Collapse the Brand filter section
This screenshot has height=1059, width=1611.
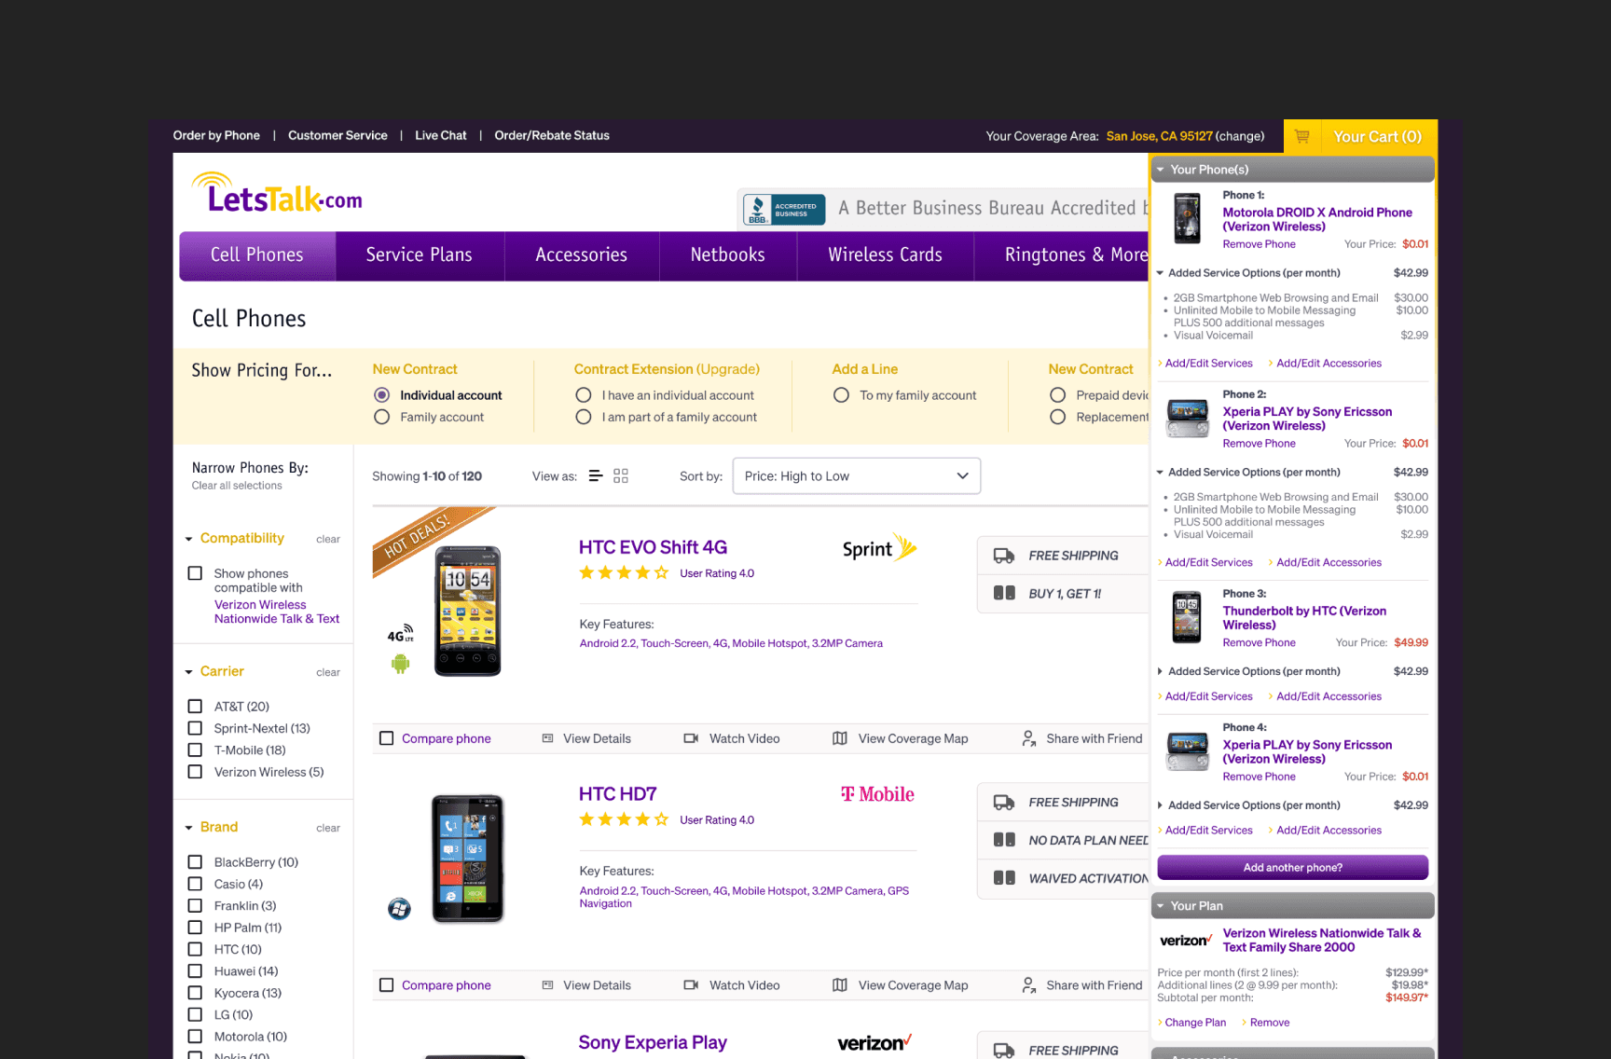click(x=189, y=828)
